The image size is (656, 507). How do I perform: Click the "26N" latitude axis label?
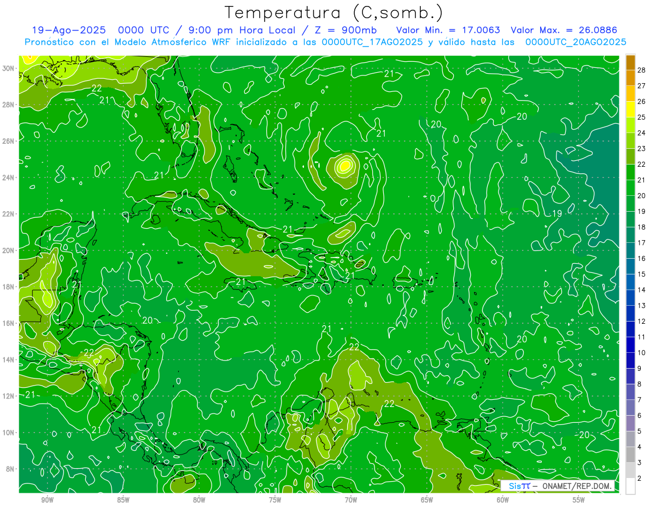(9, 141)
